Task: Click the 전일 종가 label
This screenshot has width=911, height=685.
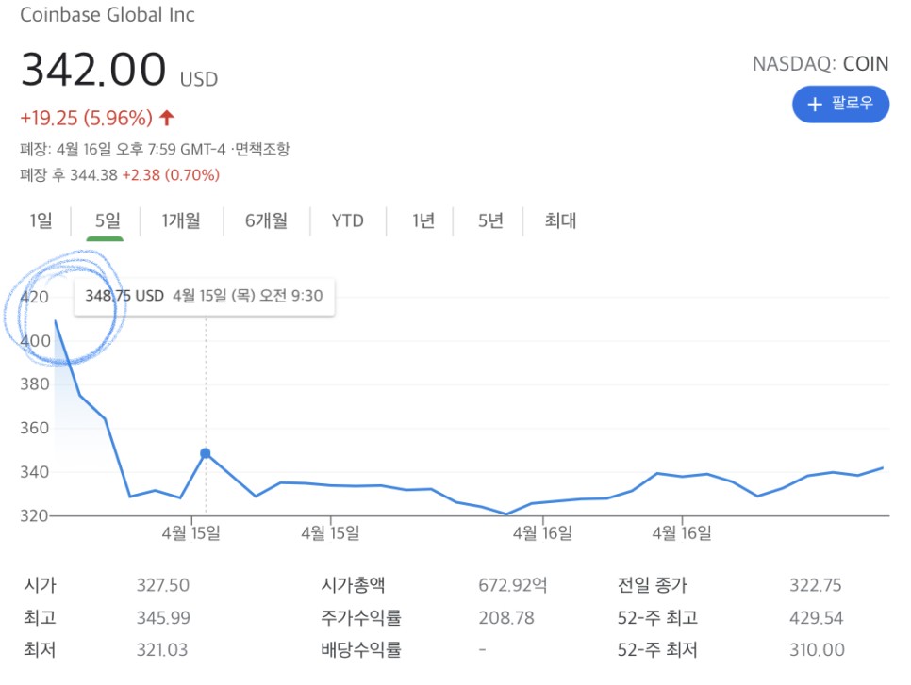Action: 652,585
